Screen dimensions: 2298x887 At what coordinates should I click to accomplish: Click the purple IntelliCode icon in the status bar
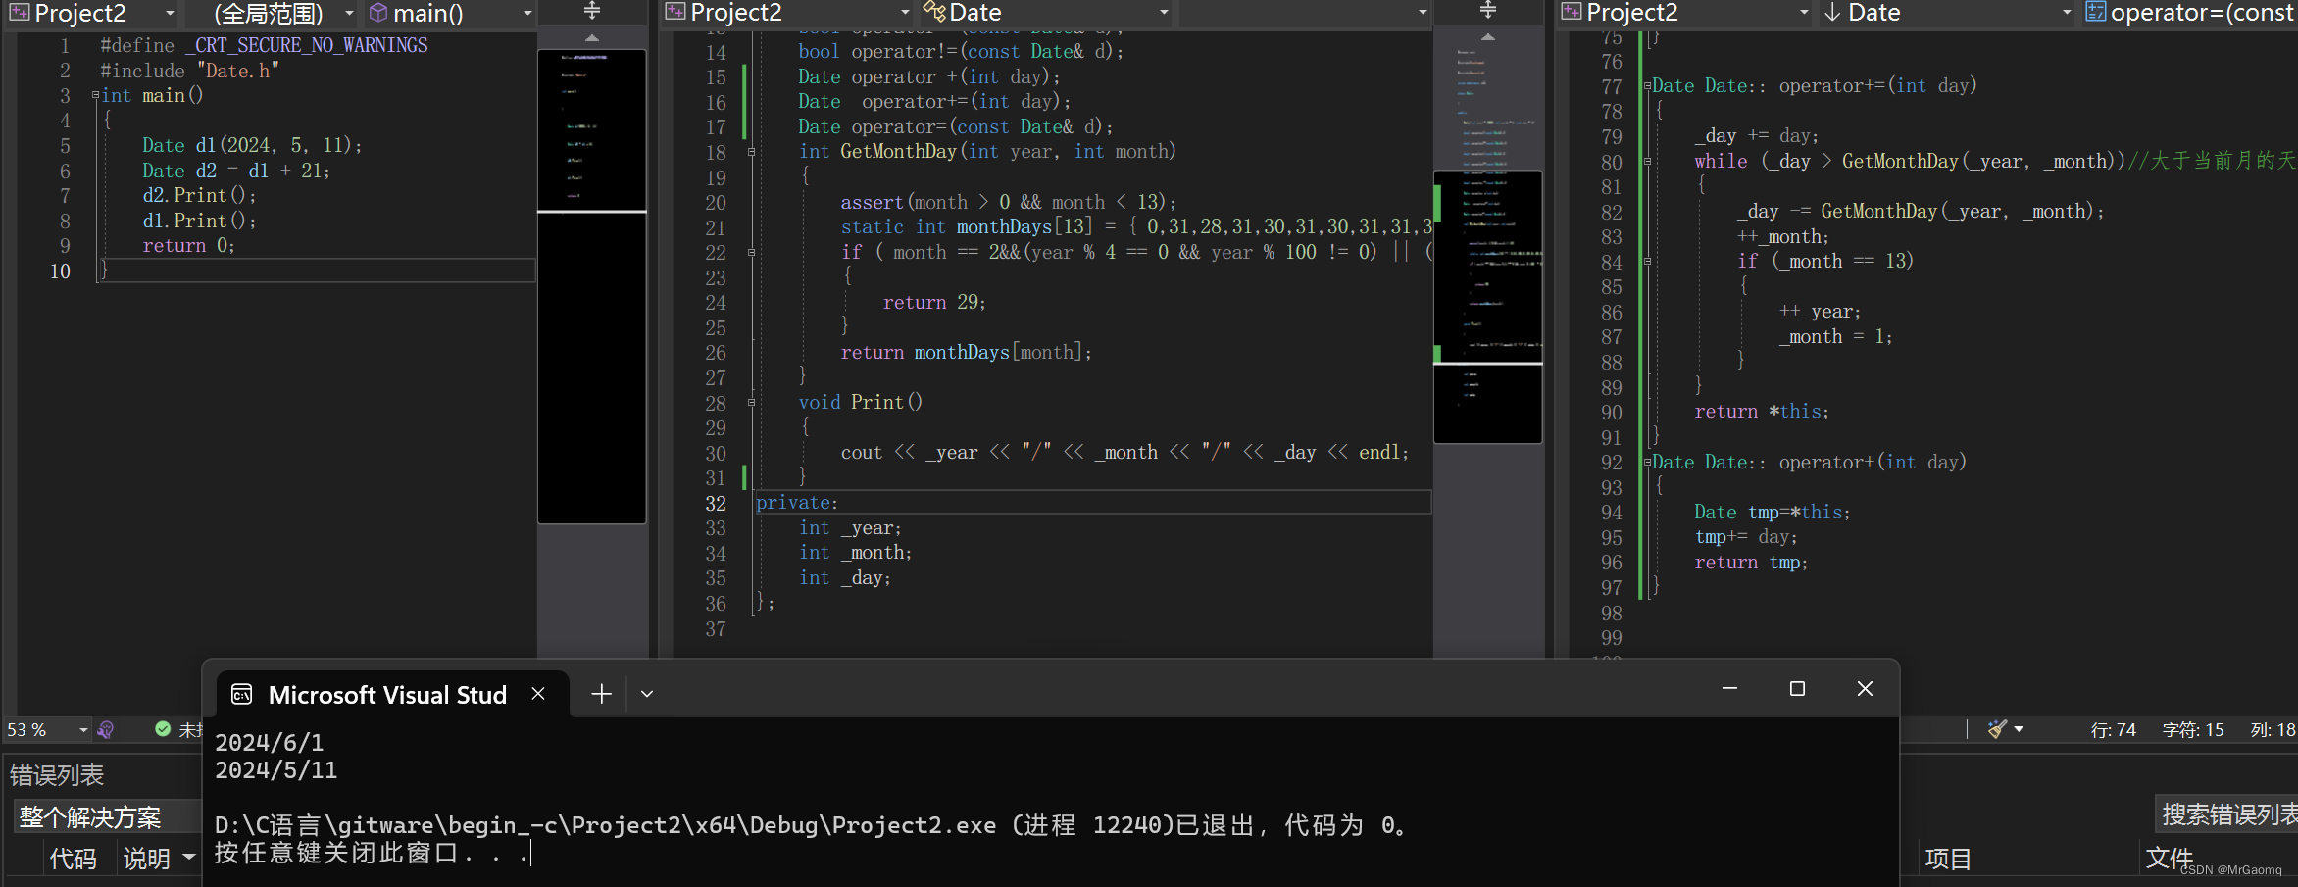point(106,729)
